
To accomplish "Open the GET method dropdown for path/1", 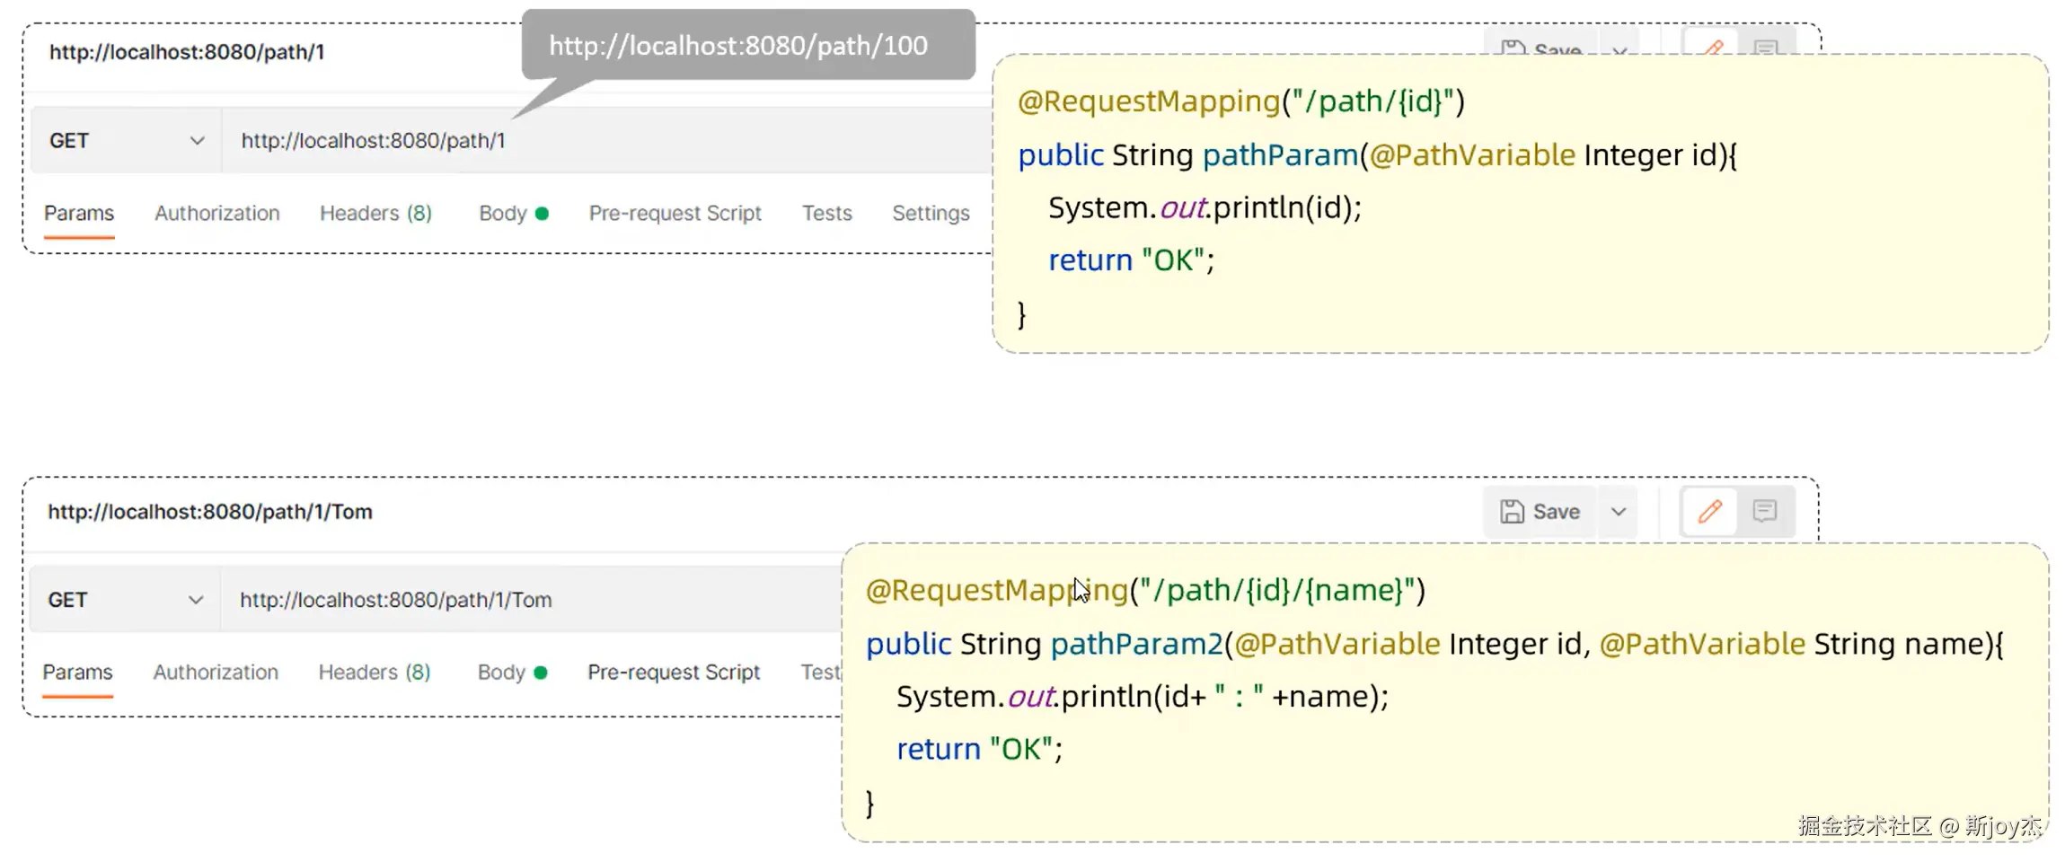I will tap(126, 141).
